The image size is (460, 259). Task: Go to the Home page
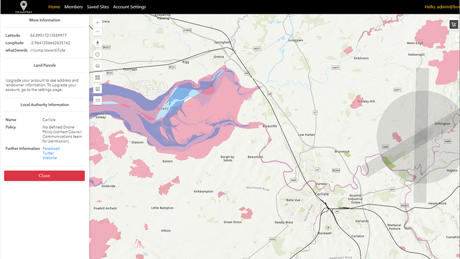(54, 7)
